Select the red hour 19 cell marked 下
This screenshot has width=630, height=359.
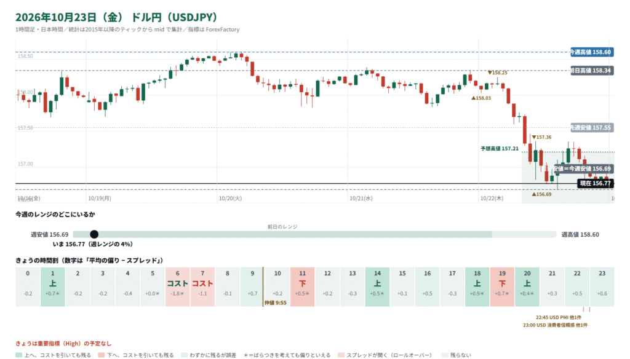(x=502, y=286)
